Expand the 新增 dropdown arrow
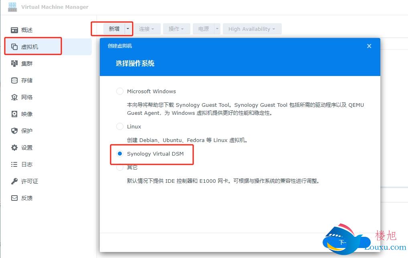 point(128,29)
